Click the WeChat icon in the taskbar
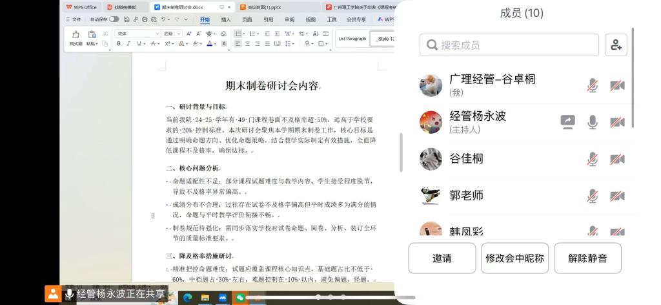The image size is (661, 305). pos(240,297)
